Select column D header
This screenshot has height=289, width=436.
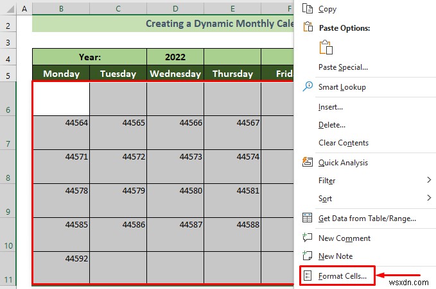175,9
